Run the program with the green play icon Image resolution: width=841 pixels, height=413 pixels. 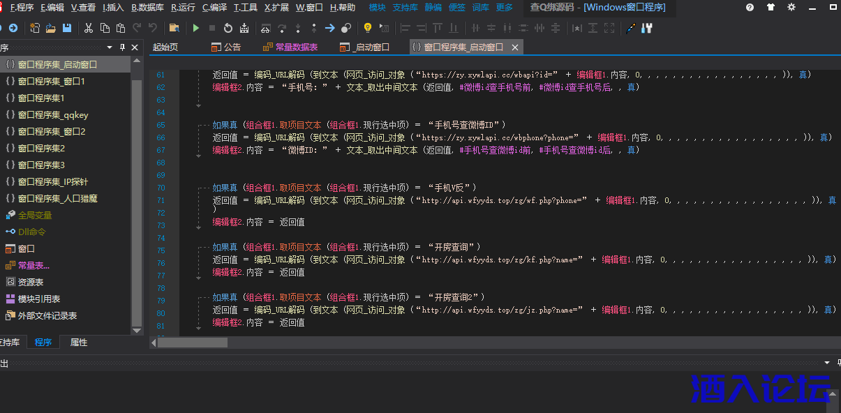(196, 28)
